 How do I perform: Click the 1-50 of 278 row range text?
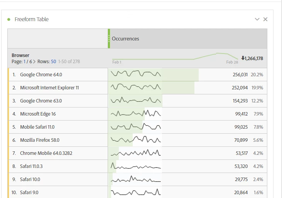pyautogui.click(x=69, y=62)
